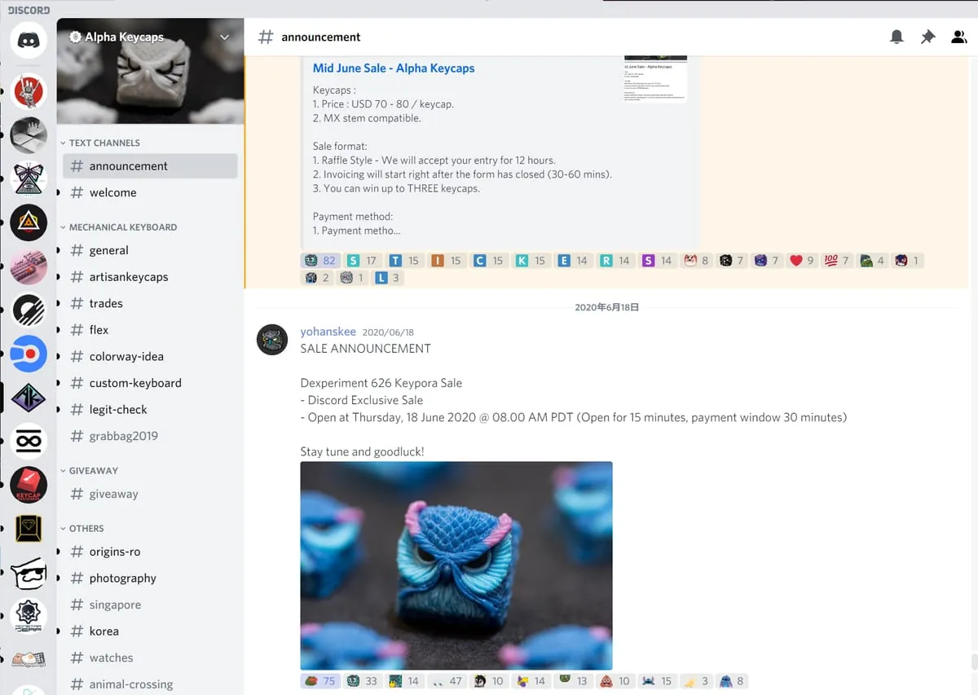Go to the trades channel
Viewport: 978px width, 695px height.
[x=150, y=304]
